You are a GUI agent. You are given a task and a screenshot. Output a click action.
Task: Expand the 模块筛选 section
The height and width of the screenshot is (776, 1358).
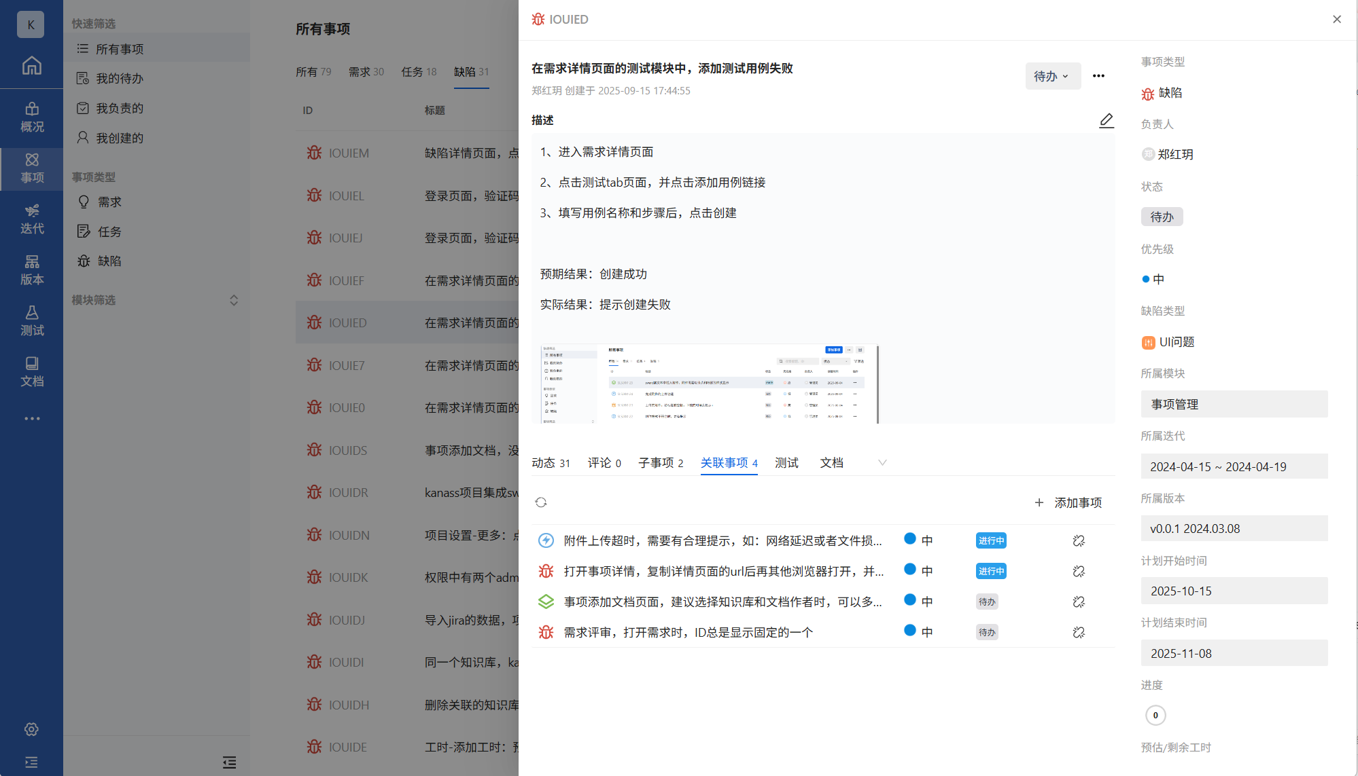(x=233, y=300)
